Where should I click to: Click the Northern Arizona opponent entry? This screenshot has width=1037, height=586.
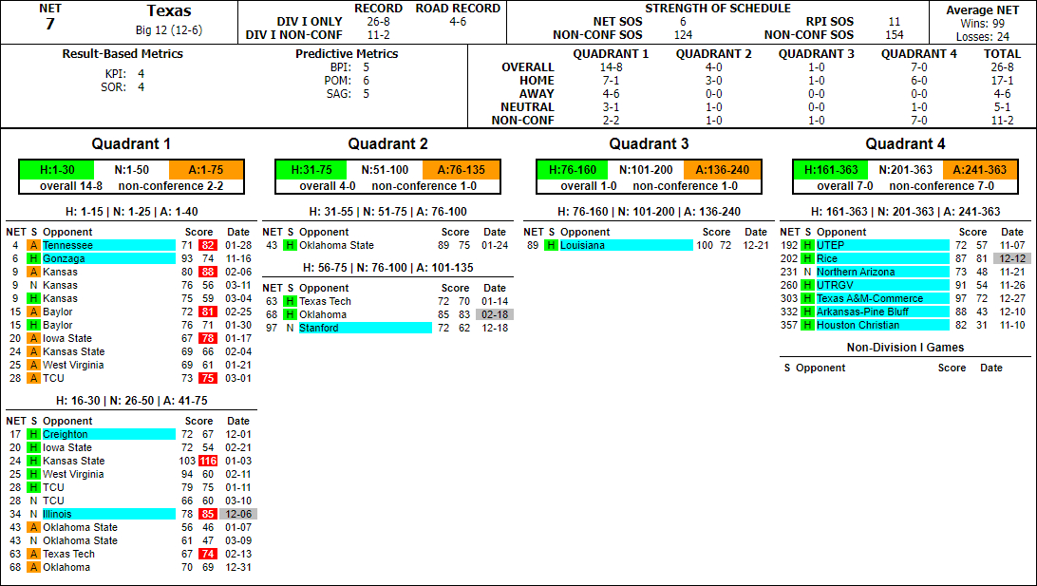coord(882,272)
